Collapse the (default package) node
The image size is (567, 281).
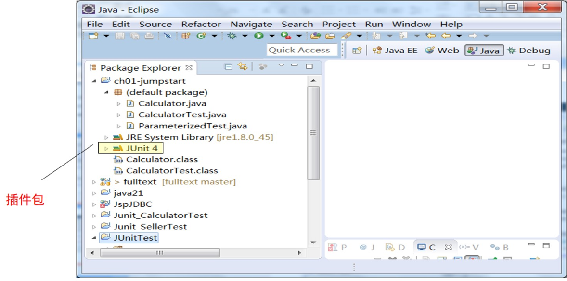tap(106, 92)
